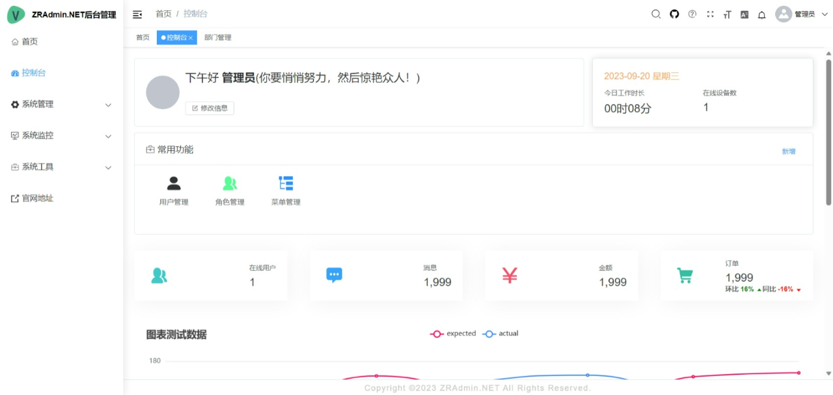Click the 修改信息 button

[x=210, y=108]
